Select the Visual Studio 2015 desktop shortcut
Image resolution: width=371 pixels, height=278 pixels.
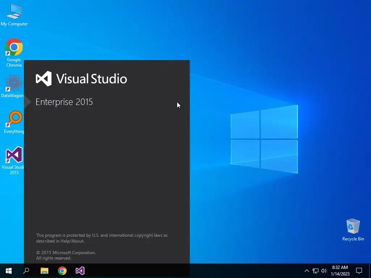pyautogui.click(x=13, y=160)
